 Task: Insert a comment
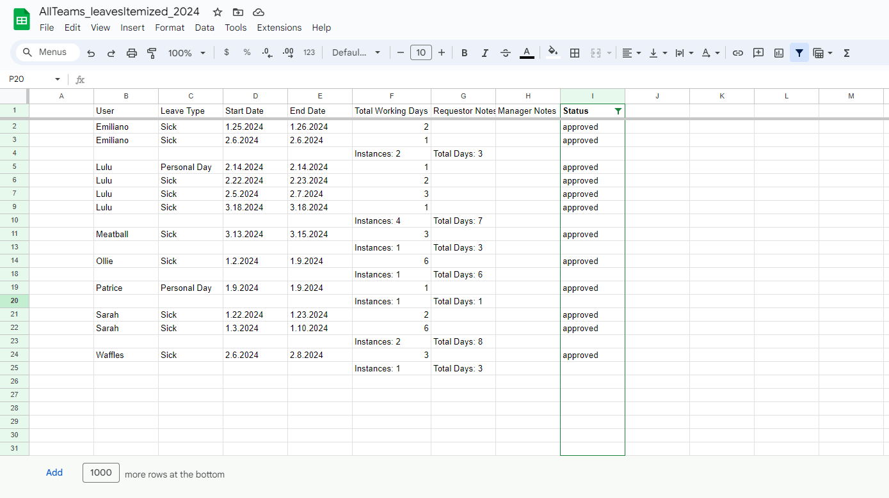tap(758, 53)
